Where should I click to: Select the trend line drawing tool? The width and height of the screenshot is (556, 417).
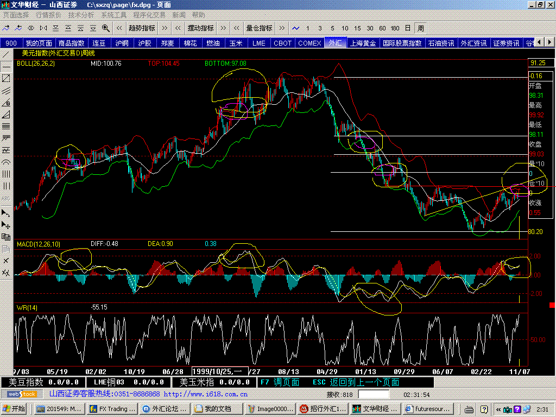click(6, 54)
